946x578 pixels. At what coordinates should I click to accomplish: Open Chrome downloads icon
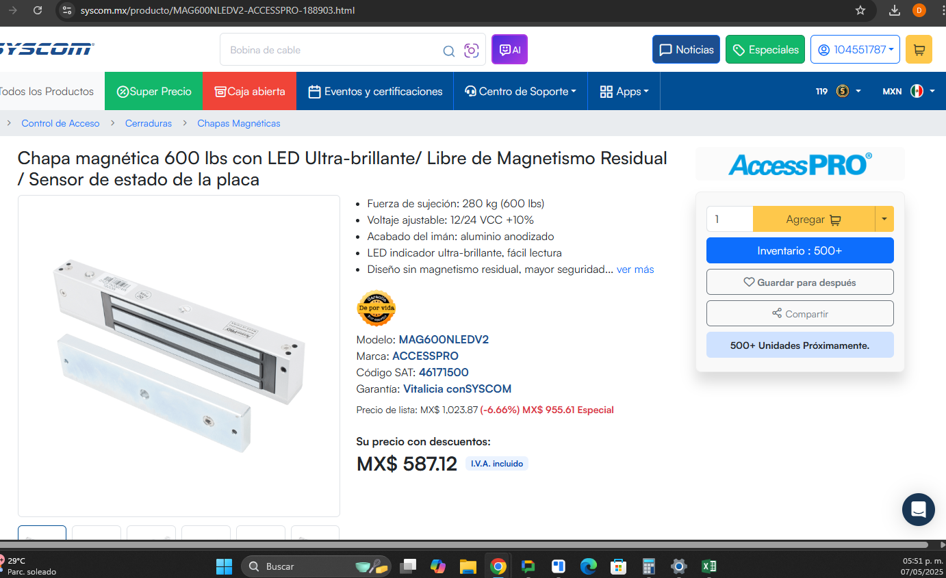pos(894,10)
